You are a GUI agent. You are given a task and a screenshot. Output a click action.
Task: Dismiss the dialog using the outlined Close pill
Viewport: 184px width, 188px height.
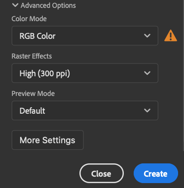click(x=102, y=173)
